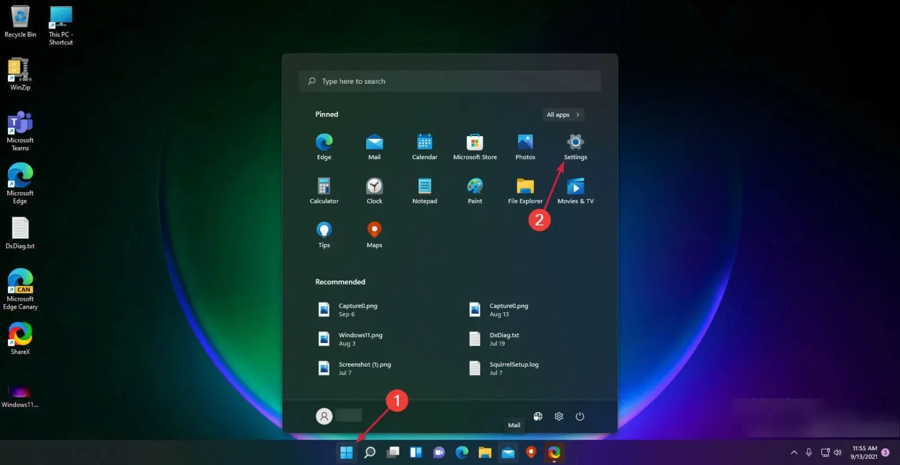Image resolution: width=900 pixels, height=465 pixels.
Task: Click the Maps pin on taskbar
Action: (x=531, y=452)
